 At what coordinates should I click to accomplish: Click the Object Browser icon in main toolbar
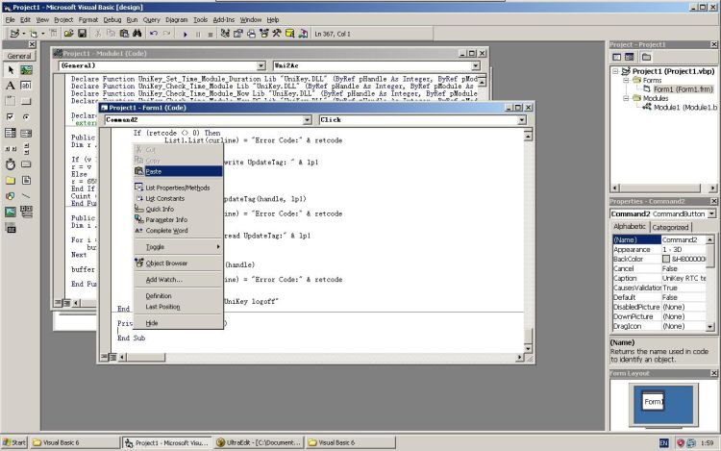coord(264,34)
